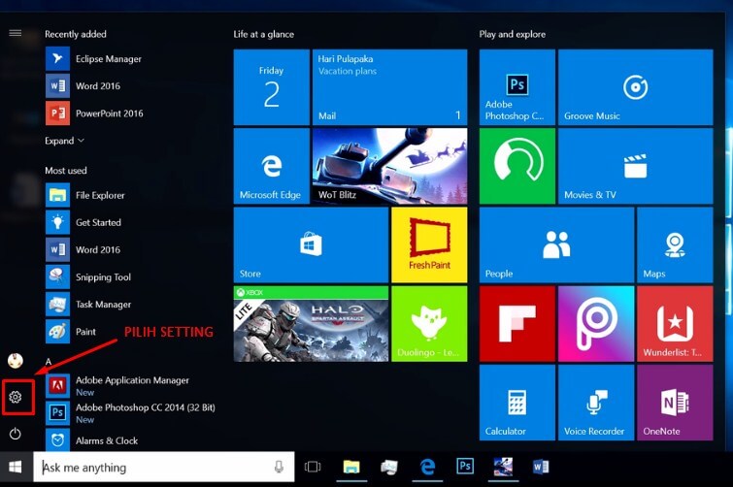Launch the OneNote tile

(675, 403)
